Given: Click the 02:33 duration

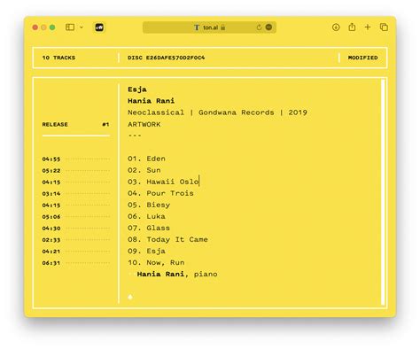Looking at the screenshot, I should tap(51, 240).
